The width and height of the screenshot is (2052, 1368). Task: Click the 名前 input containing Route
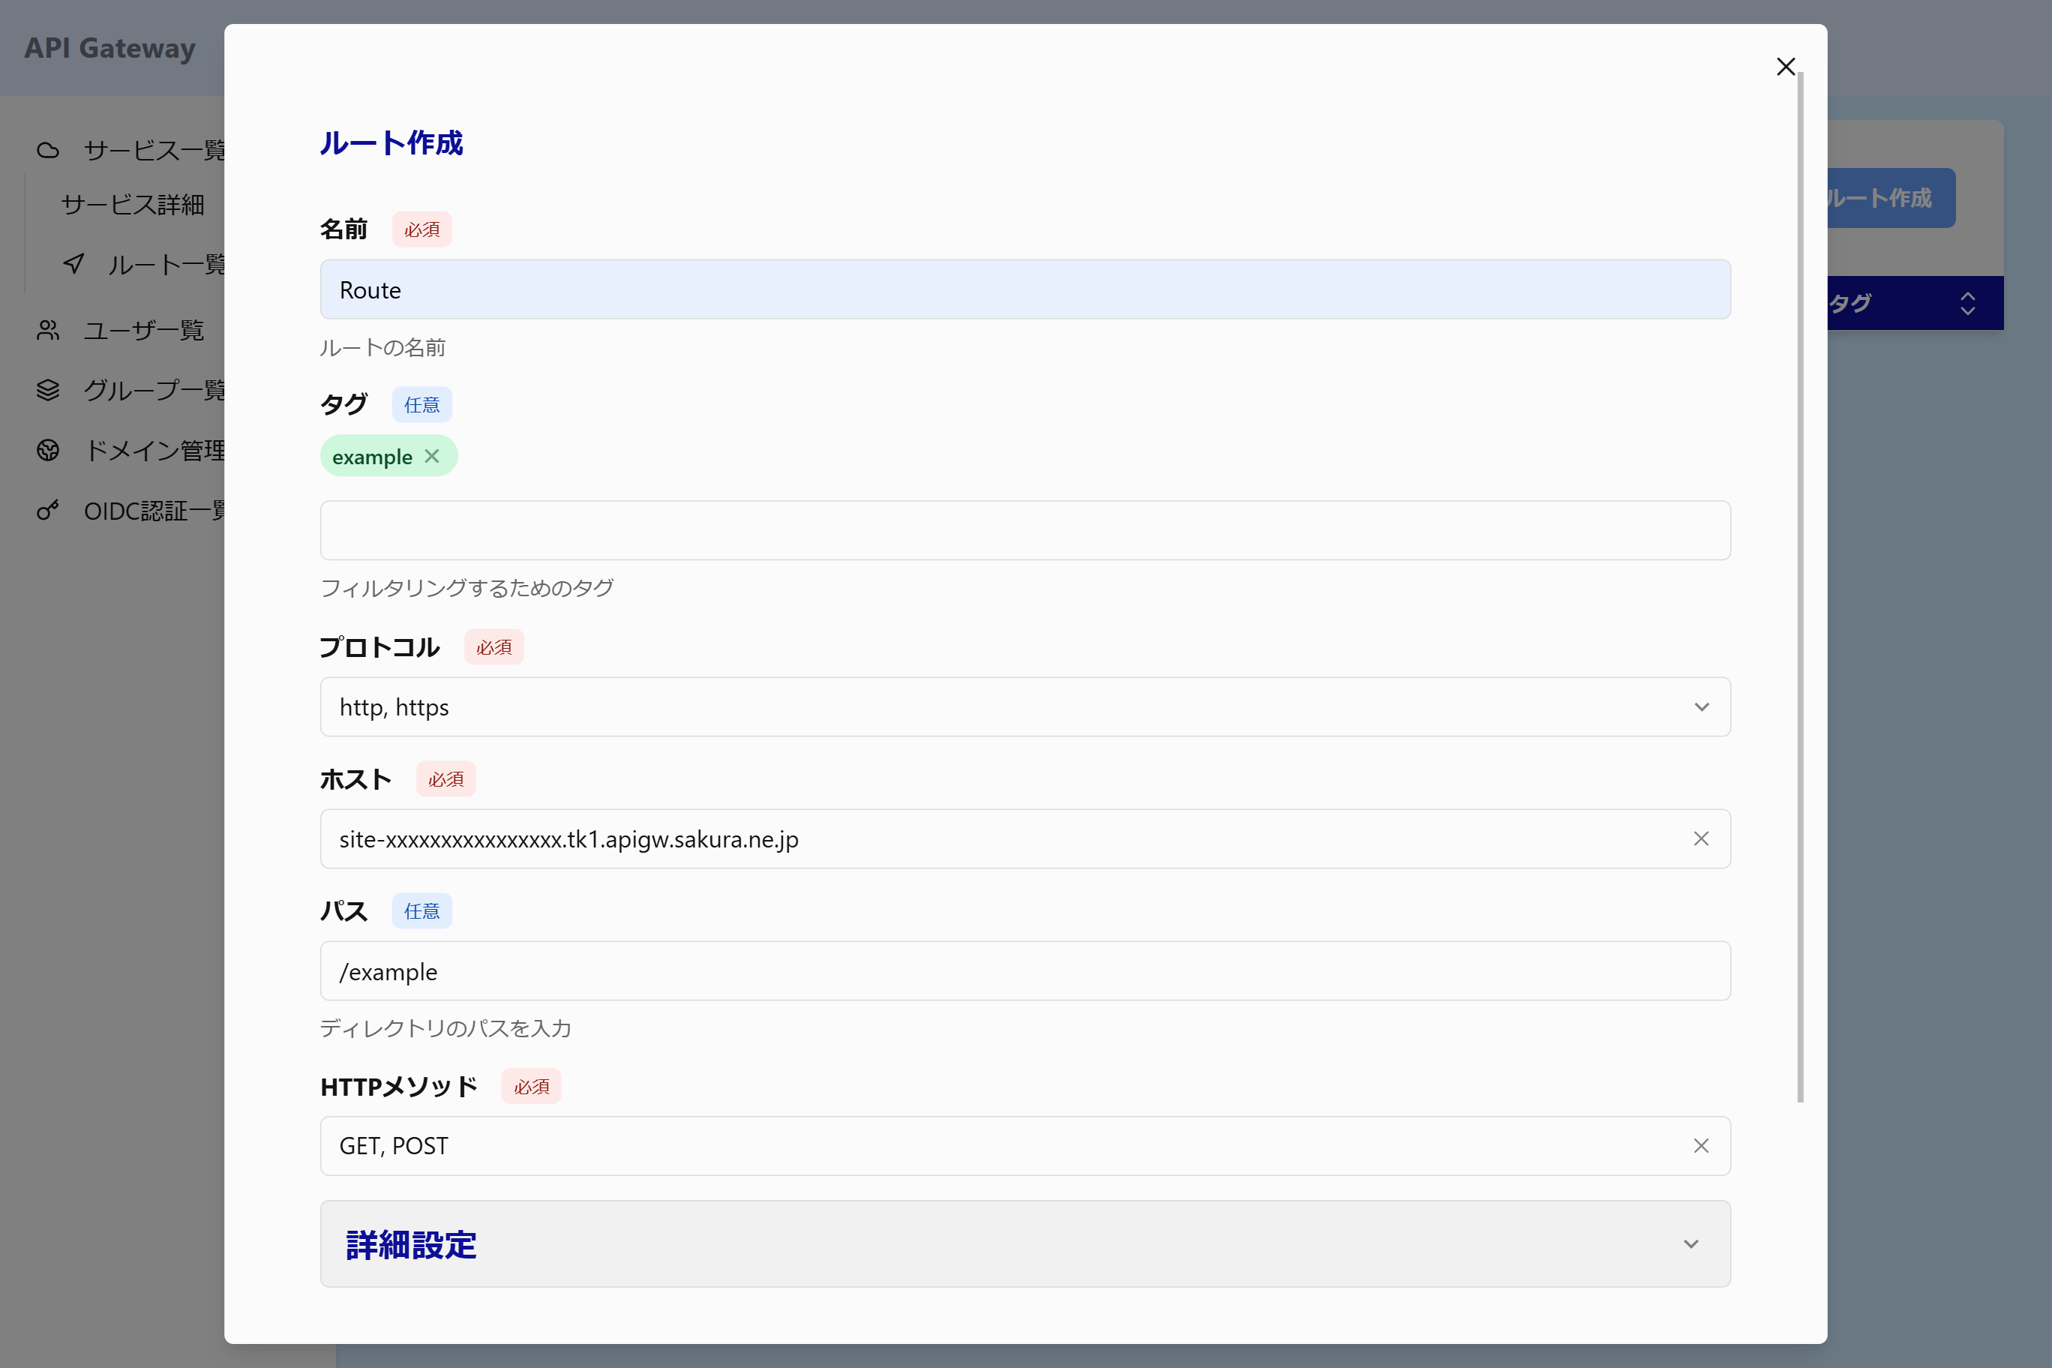pos(1025,289)
